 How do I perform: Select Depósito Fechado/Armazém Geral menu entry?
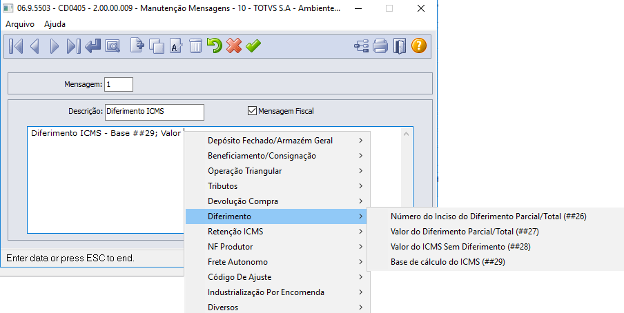pos(277,141)
